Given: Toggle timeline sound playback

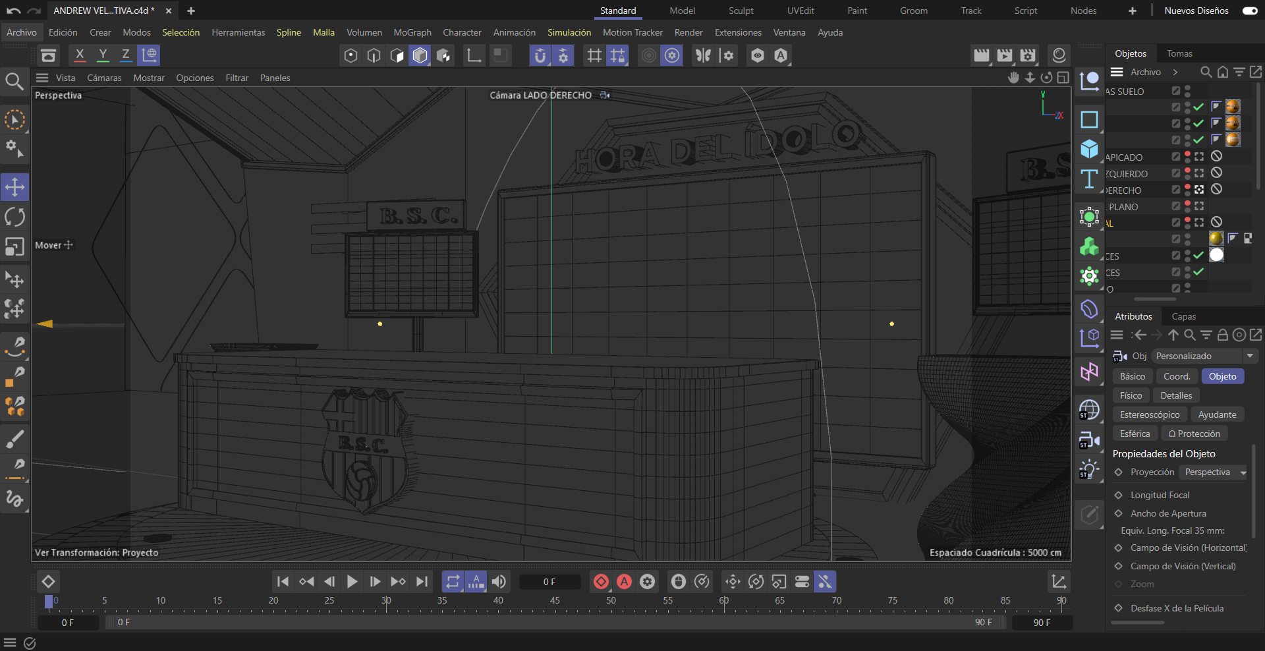Looking at the screenshot, I should pyautogui.click(x=499, y=581).
